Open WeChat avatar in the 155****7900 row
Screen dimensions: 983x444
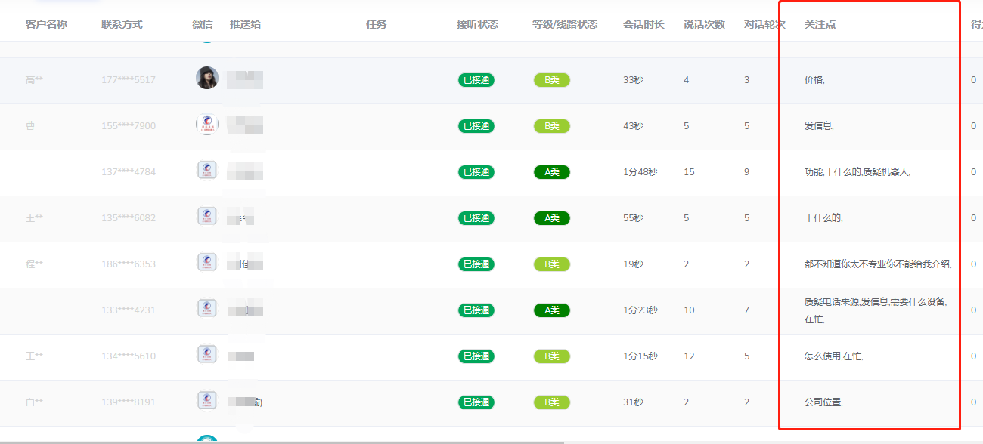pyautogui.click(x=206, y=125)
